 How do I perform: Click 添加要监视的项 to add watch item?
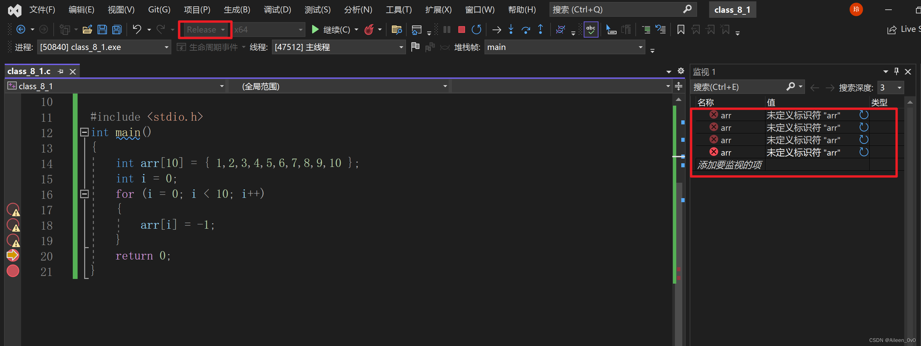(x=729, y=165)
